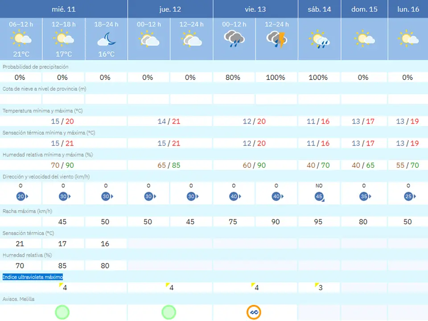This screenshot has height=321, width=428.
Task: Click the weather icon for mié. 12–18 h
Action: 64,38
